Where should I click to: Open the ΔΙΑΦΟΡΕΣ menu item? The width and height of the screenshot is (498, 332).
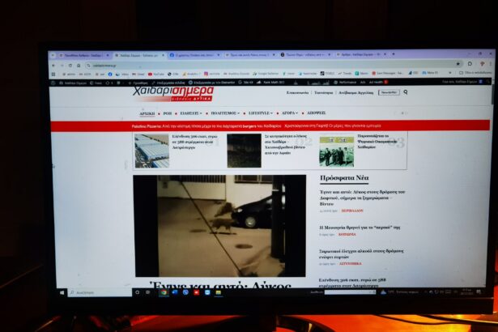coord(316,113)
